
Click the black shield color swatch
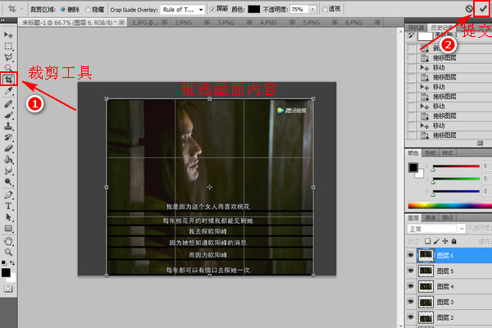coord(254,9)
